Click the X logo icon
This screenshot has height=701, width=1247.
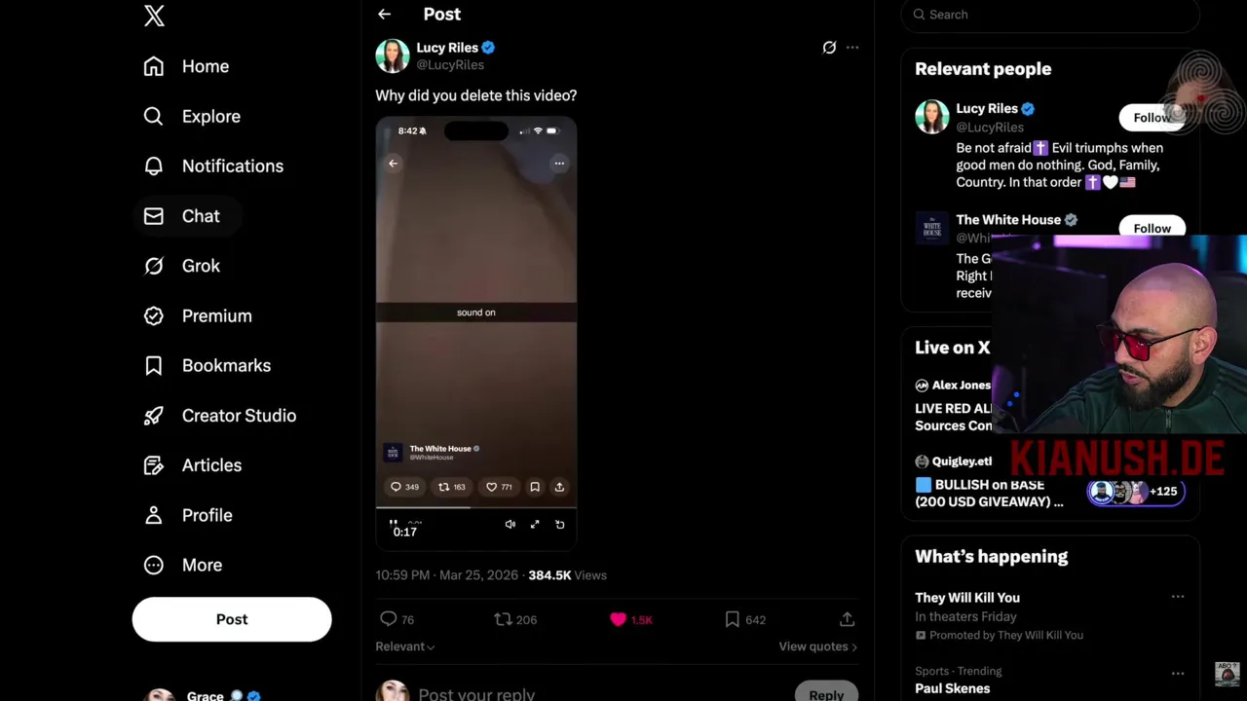tap(154, 16)
